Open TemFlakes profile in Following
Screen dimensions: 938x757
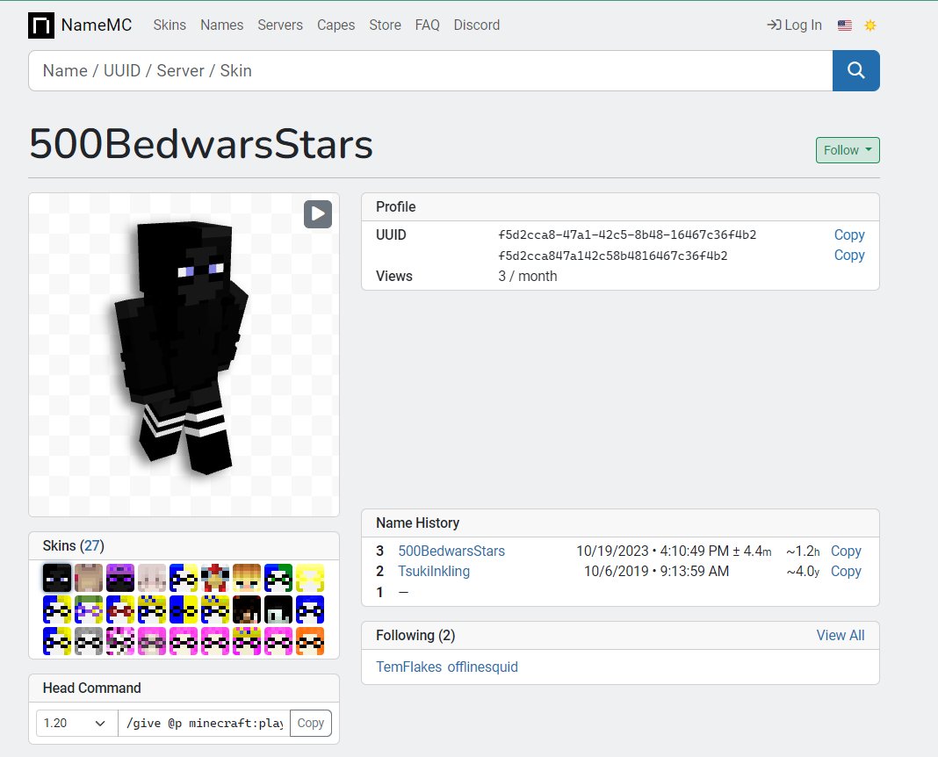[x=408, y=667]
